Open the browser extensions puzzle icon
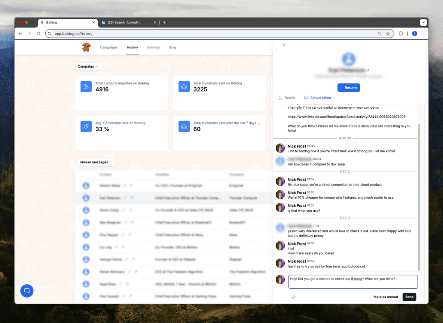 click(x=401, y=33)
